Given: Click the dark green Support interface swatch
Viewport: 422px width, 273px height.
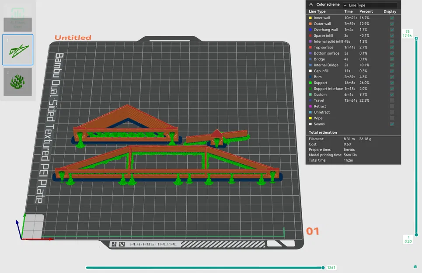Looking at the screenshot, I should 310,89.
